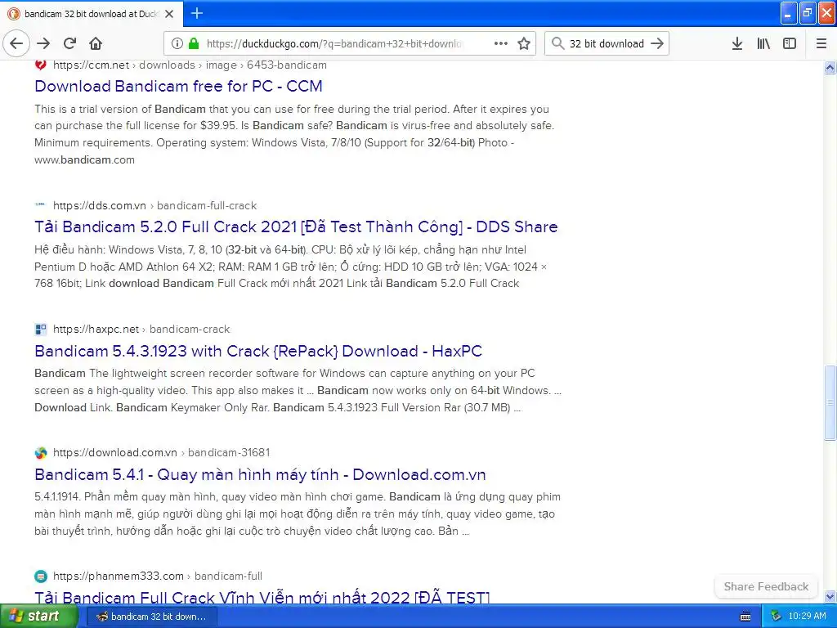The height and width of the screenshot is (628, 837).
Task: Click the system tray notification icon by clock
Action: point(777,616)
